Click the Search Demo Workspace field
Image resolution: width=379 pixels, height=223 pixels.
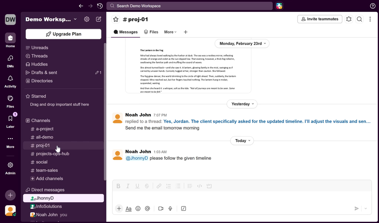click(189, 6)
